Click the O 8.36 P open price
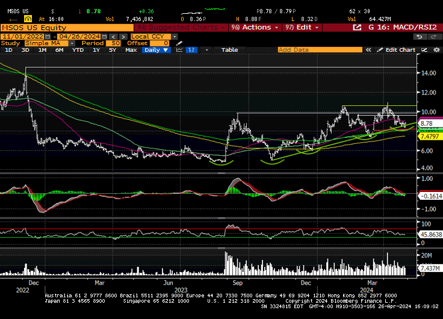This screenshot has width=443, height=319. click(193, 19)
